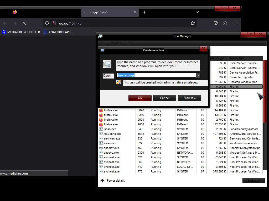
Task: Go back with browser back arrow
Action: click(x=5, y=23)
